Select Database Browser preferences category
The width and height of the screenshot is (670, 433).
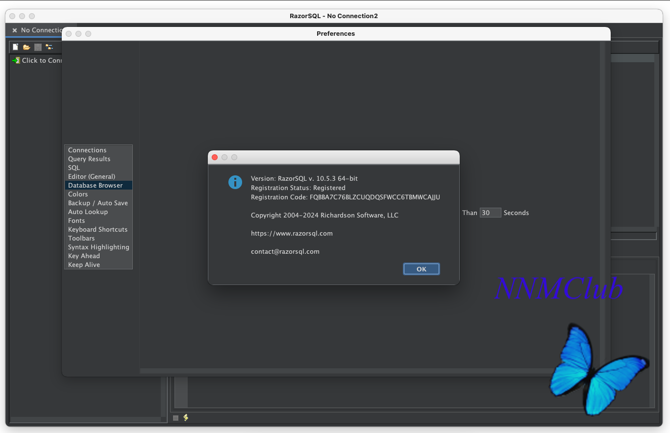coord(99,185)
